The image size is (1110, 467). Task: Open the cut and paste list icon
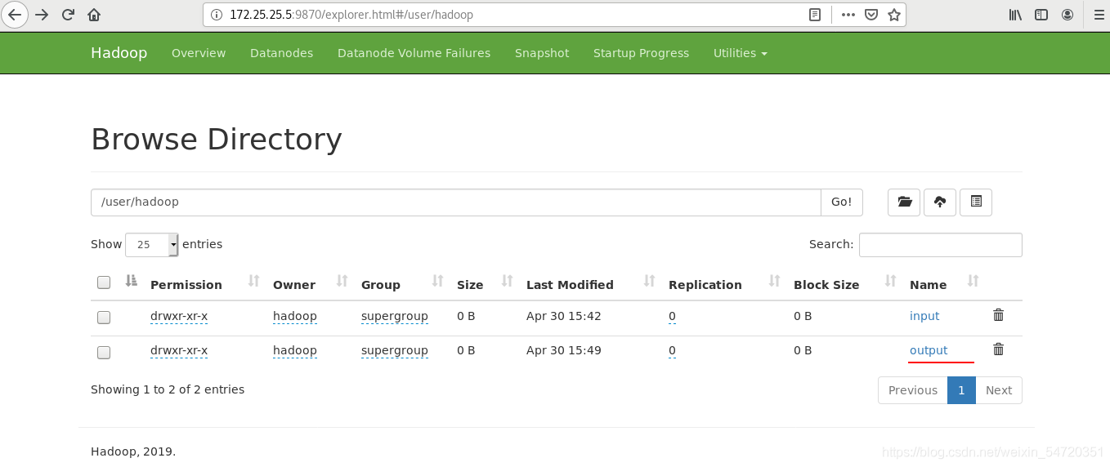point(976,202)
